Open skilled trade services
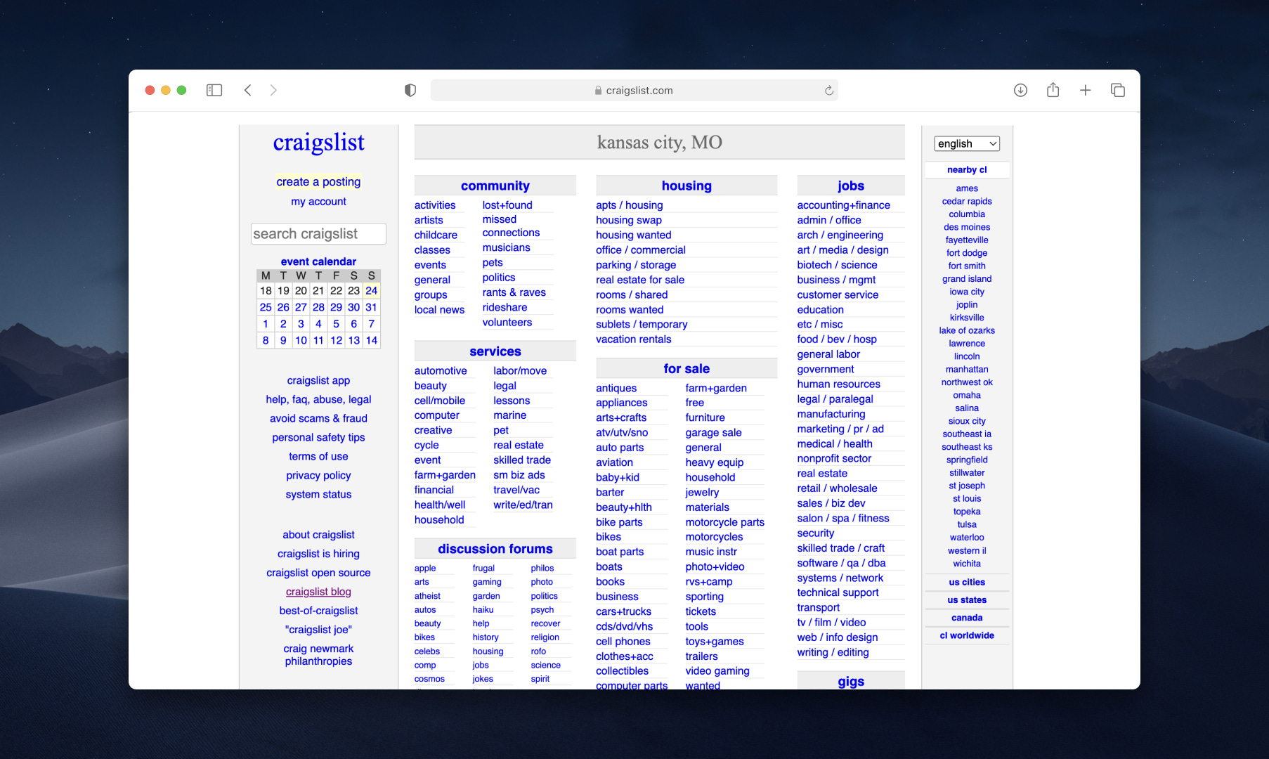 pyautogui.click(x=521, y=460)
